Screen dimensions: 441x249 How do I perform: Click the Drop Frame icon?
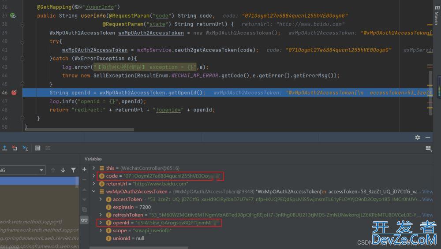pos(15,148)
